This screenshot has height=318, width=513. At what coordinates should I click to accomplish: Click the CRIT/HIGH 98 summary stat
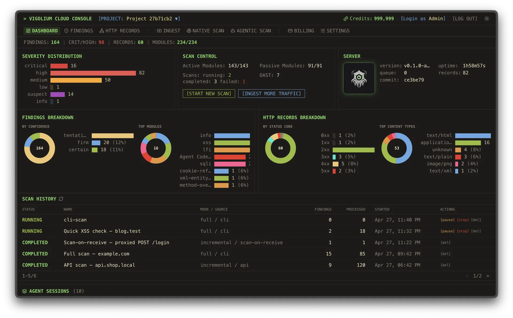[x=86, y=42]
